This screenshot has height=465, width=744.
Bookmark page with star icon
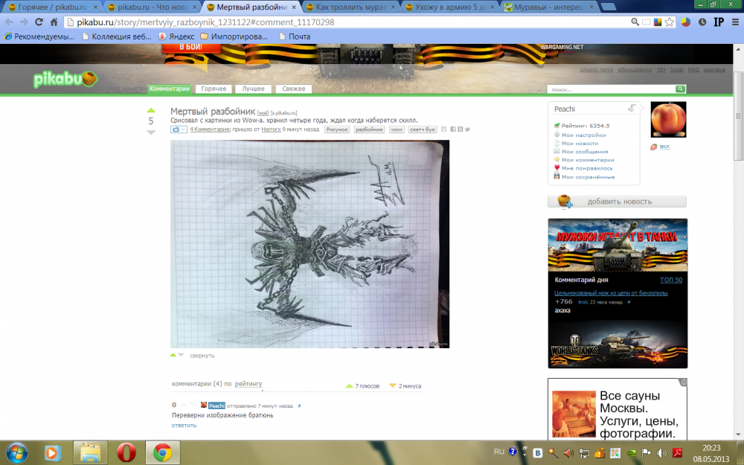pyautogui.click(x=669, y=22)
